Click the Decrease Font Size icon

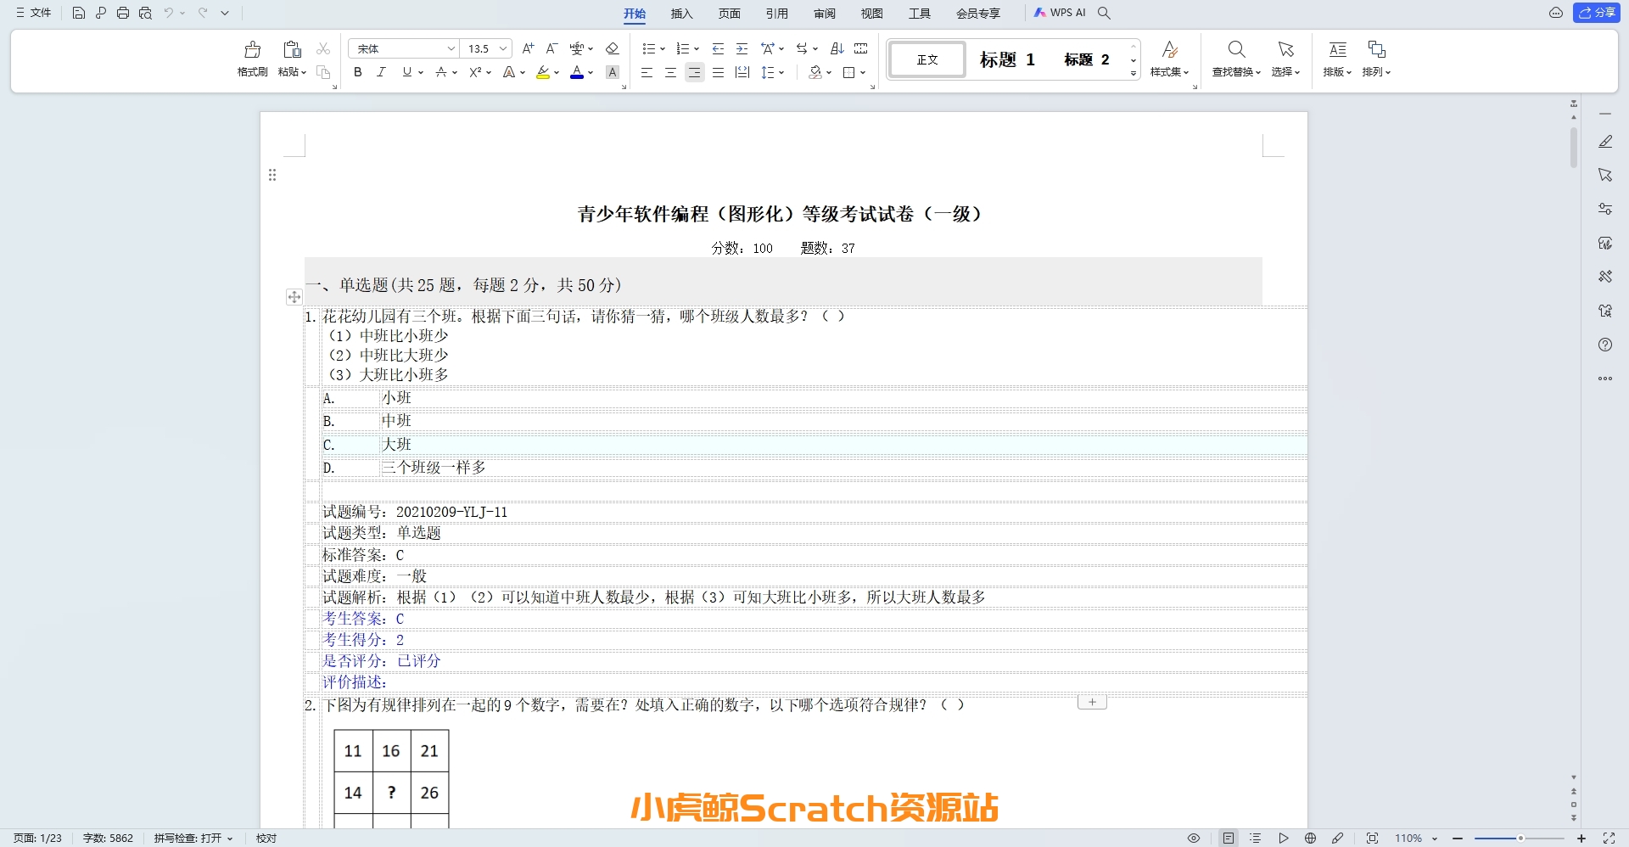point(551,48)
